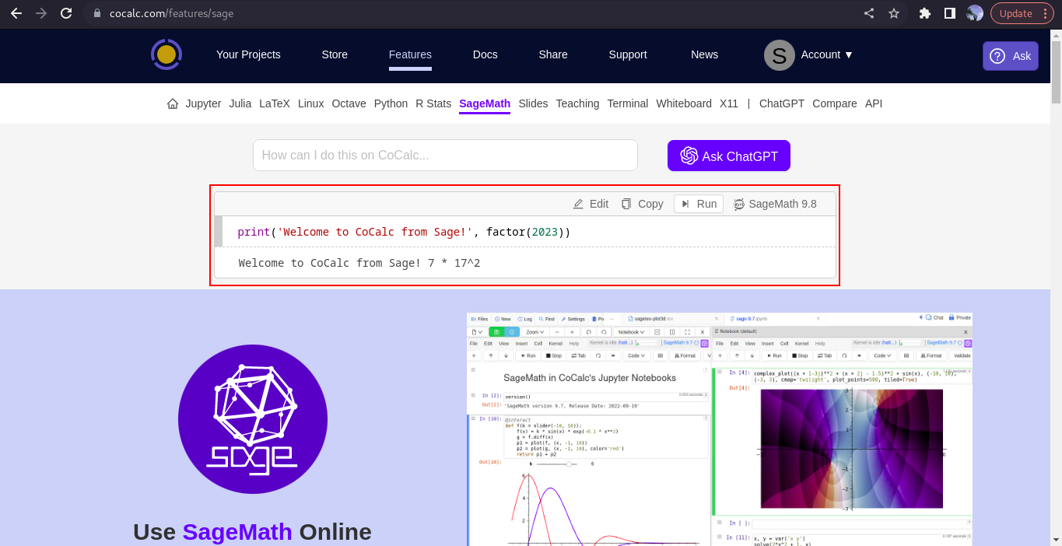Image resolution: width=1062 pixels, height=546 pixels.
Task: Click the SageMath 9.8 kernel label
Action: point(775,204)
